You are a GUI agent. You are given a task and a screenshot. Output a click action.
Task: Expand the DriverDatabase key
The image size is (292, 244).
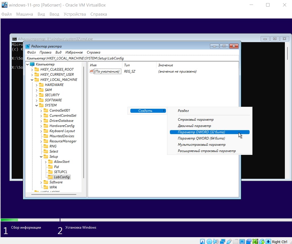click(41, 121)
